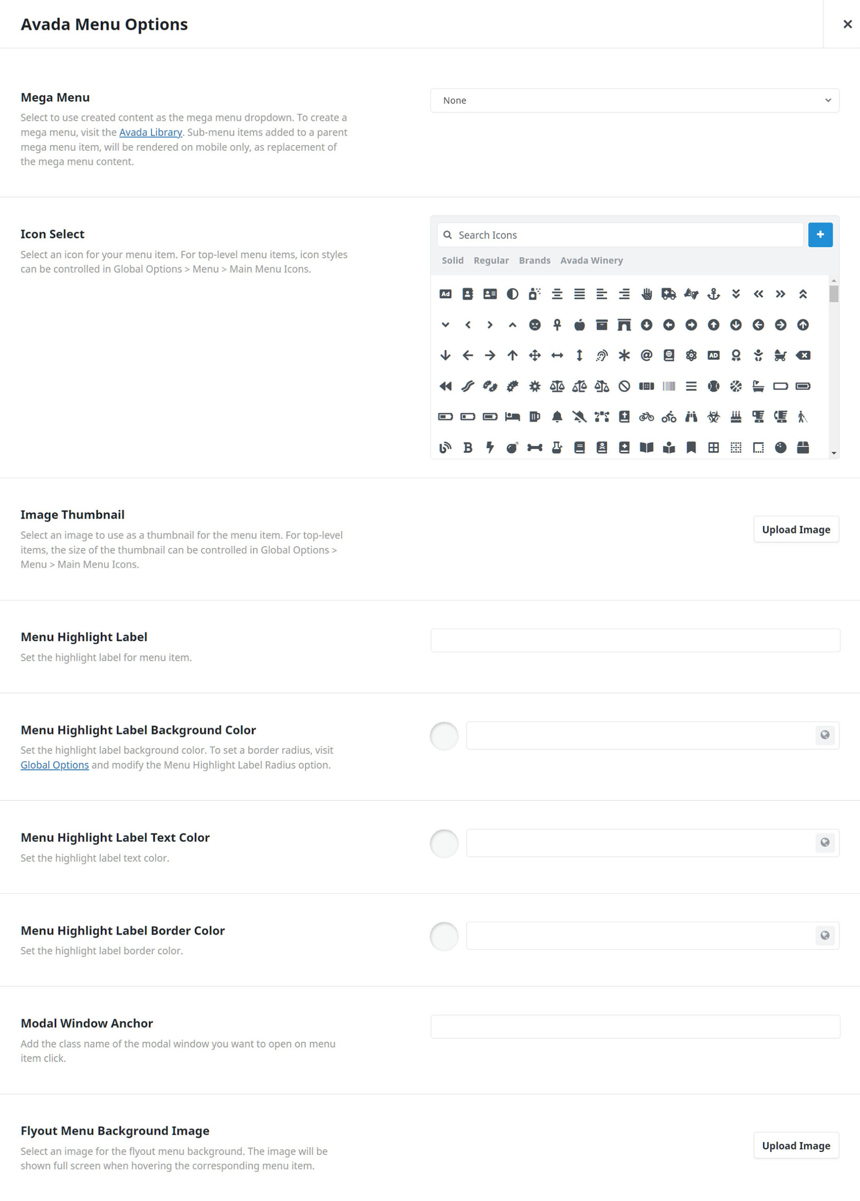Switch to the Avada Winery icon tab
This screenshot has height=1201, width=860.
(592, 260)
